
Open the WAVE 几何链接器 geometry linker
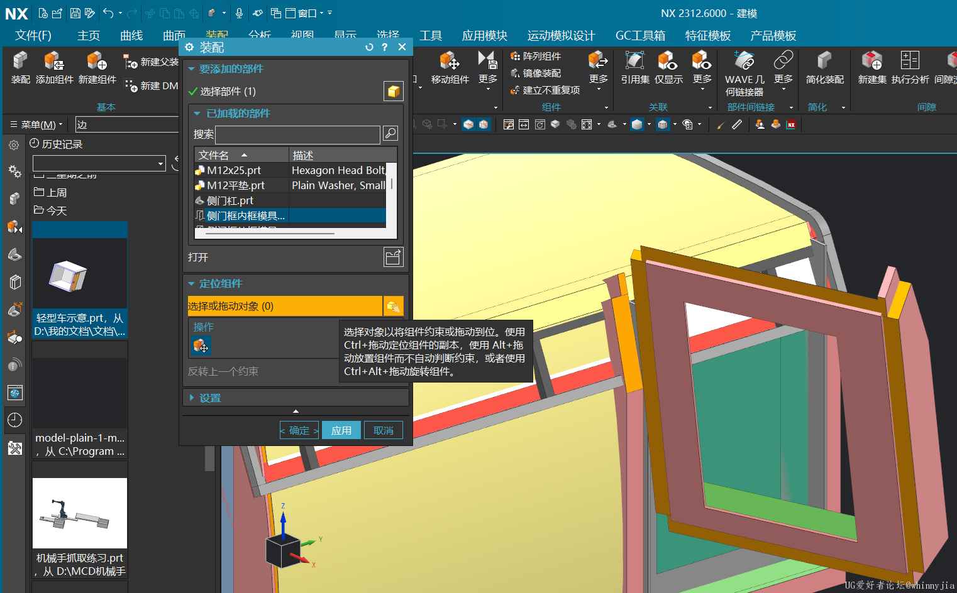tap(744, 73)
